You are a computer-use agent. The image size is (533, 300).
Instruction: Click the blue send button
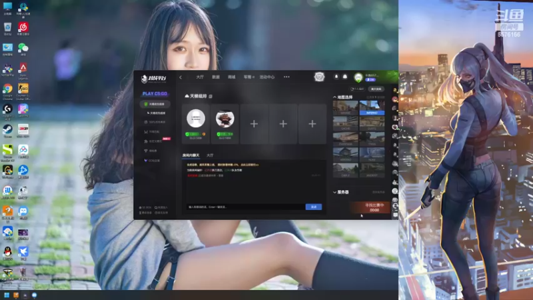(x=313, y=207)
